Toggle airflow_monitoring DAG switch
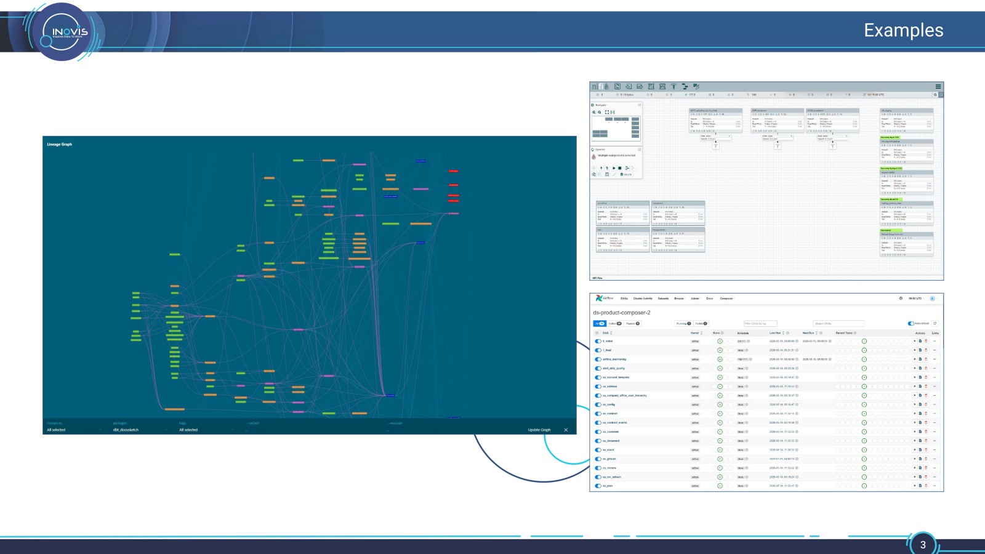Screen dimensions: 985x554 tap(598, 359)
